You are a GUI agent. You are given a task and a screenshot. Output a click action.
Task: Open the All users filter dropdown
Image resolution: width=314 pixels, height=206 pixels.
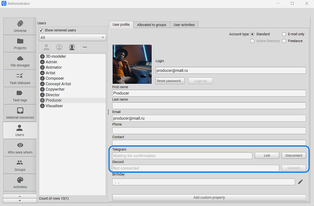72,37
